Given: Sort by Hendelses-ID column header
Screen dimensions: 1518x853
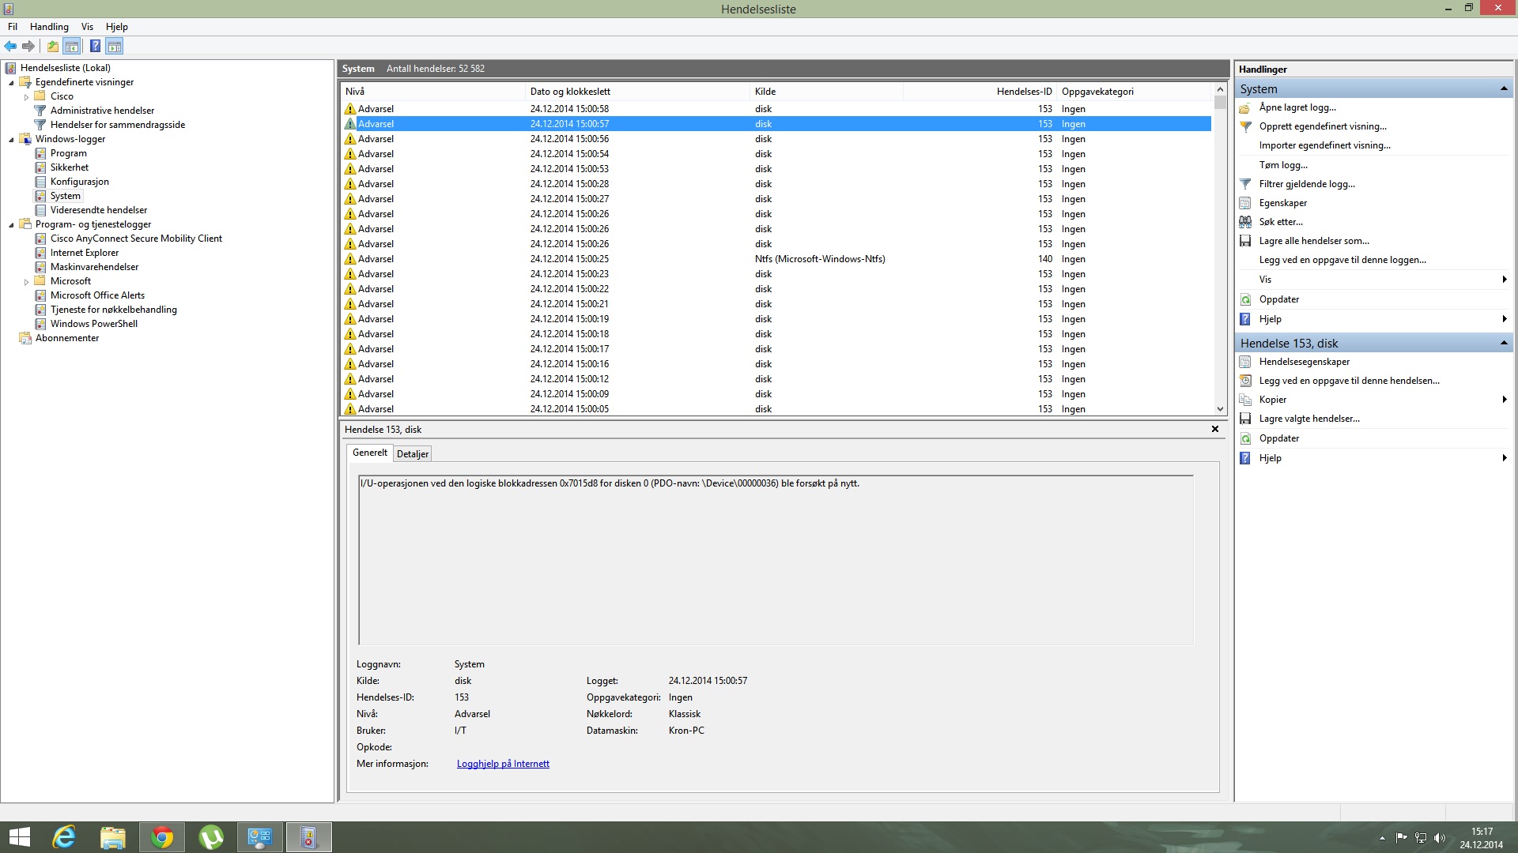Looking at the screenshot, I should coord(980,92).
